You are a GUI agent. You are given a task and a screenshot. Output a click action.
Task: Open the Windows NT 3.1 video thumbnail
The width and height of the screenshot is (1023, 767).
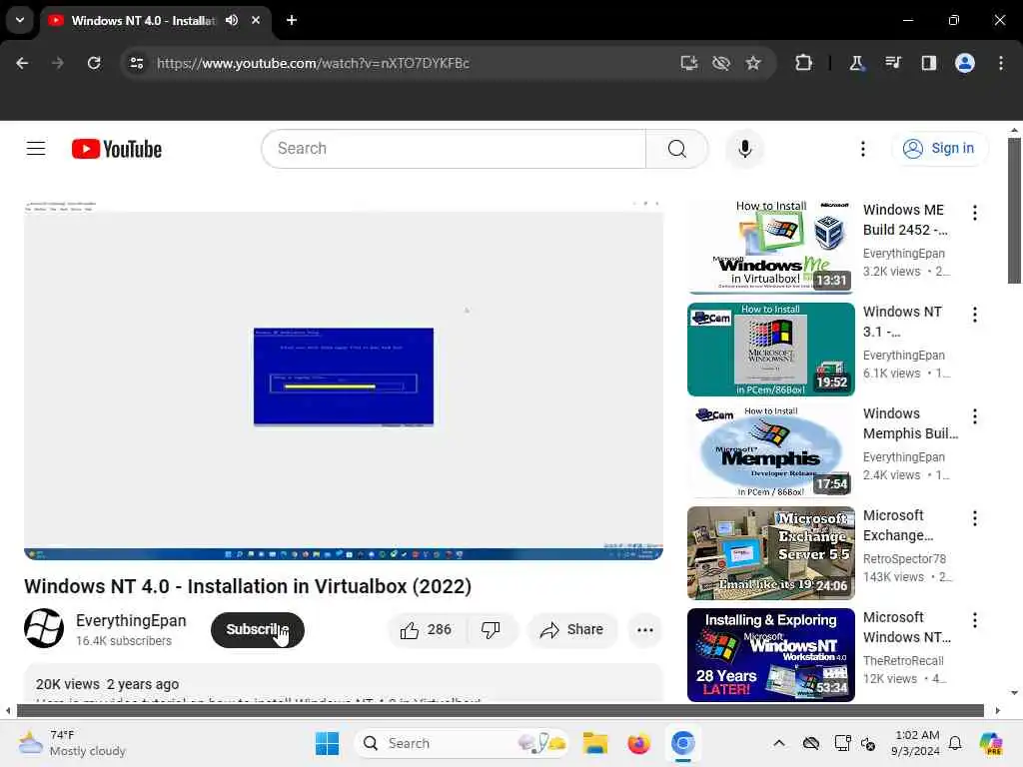tap(770, 350)
